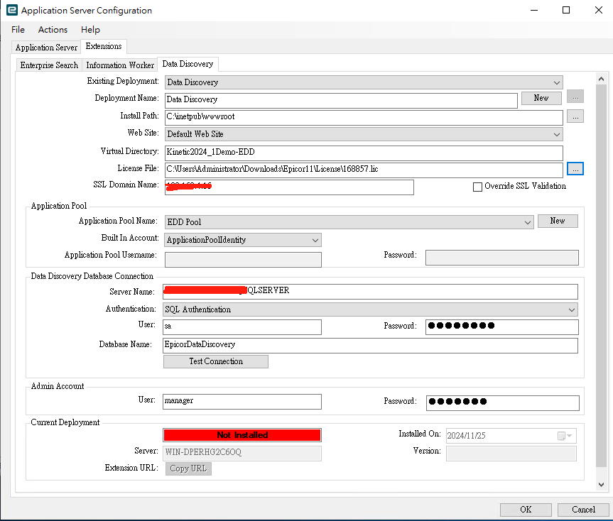
Task: Click the License File path field
Action: 364,170
